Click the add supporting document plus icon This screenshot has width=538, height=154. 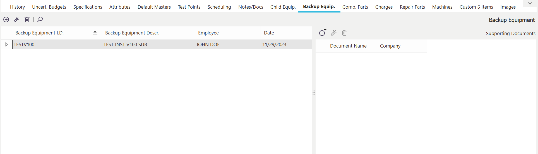pyautogui.click(x=322, y=33)
